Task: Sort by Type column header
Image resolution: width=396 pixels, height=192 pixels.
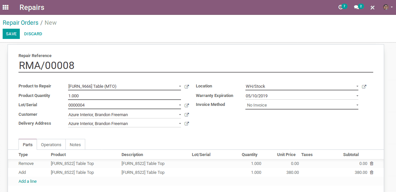Action: 23,155
